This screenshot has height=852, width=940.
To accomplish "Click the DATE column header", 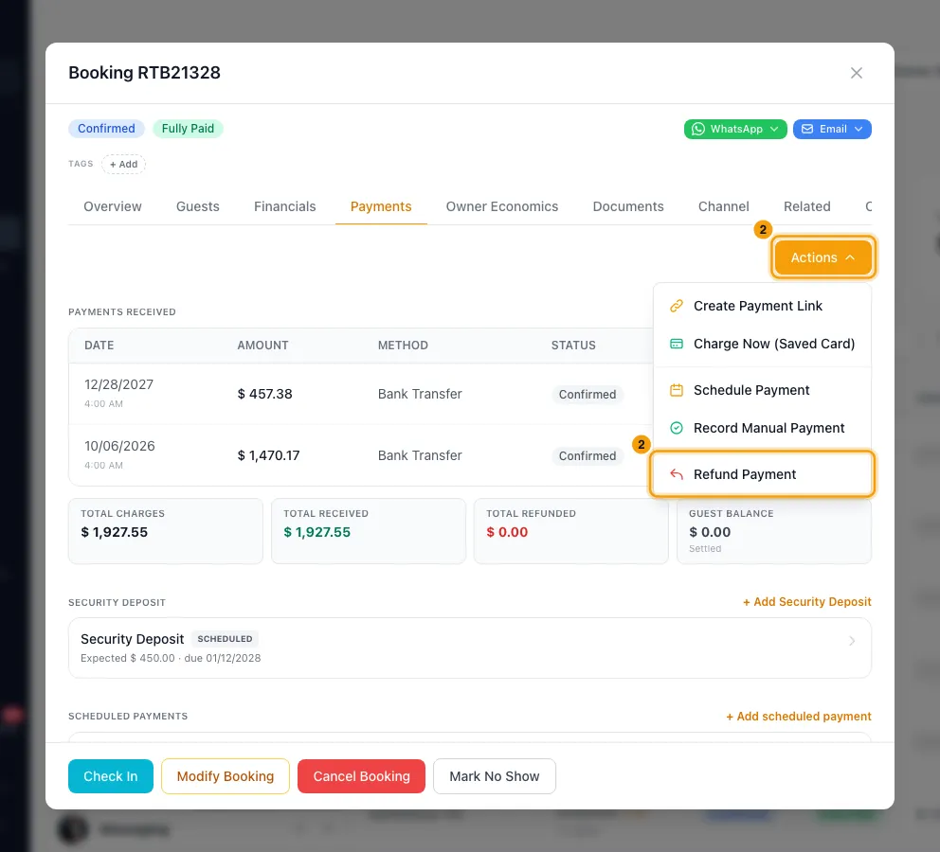I will click(99, 346).
